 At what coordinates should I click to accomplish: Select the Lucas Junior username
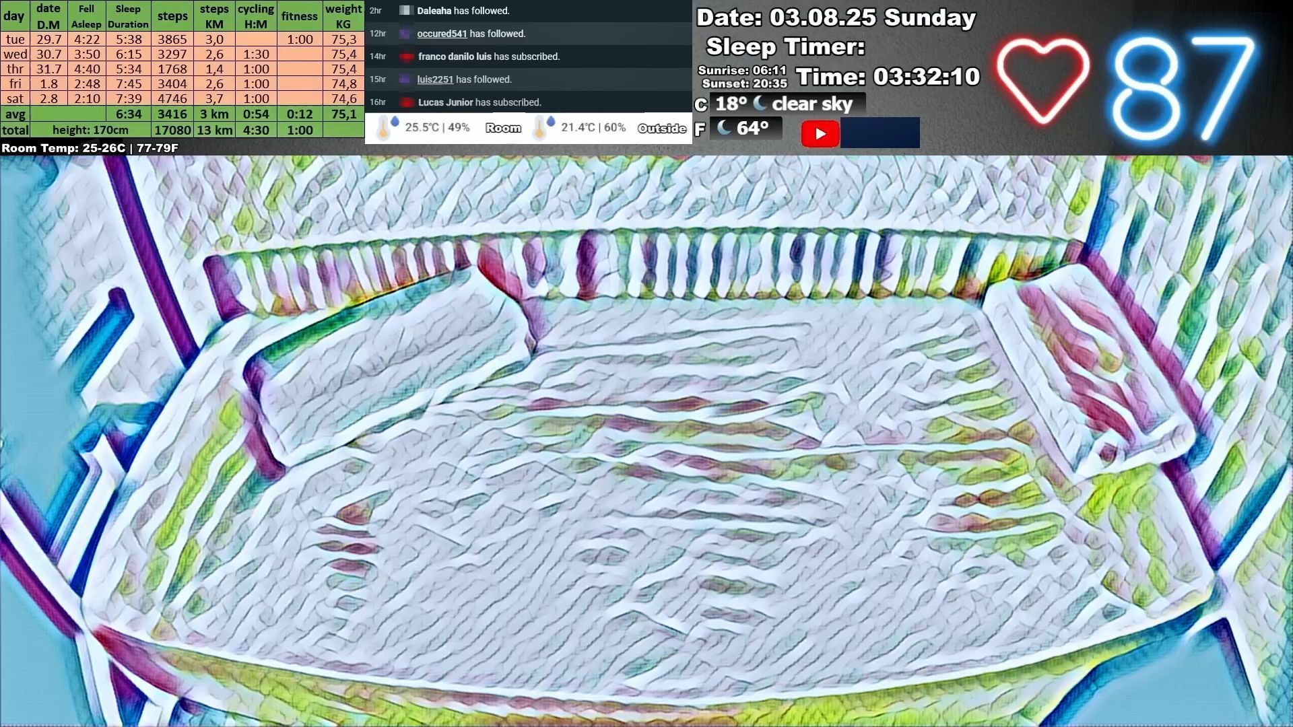(x=445, y=102)
